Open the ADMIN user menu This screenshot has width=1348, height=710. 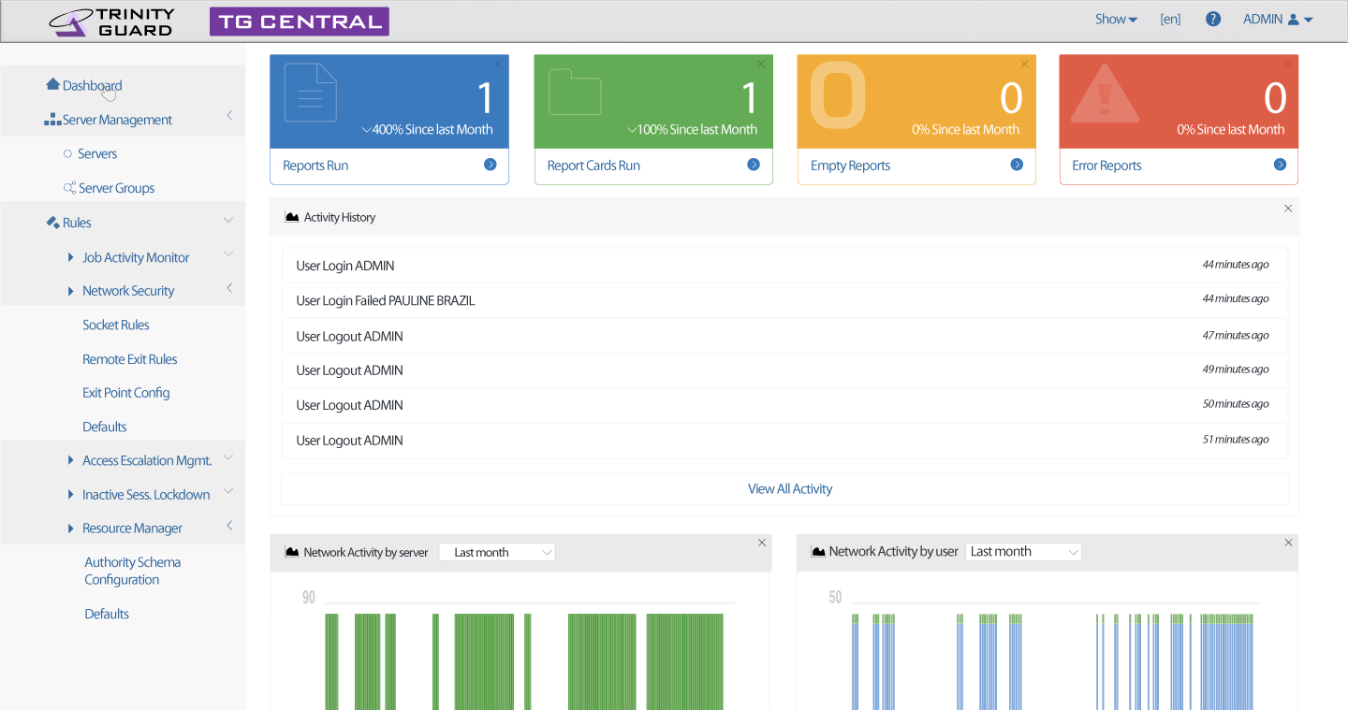coord(1277,18)
